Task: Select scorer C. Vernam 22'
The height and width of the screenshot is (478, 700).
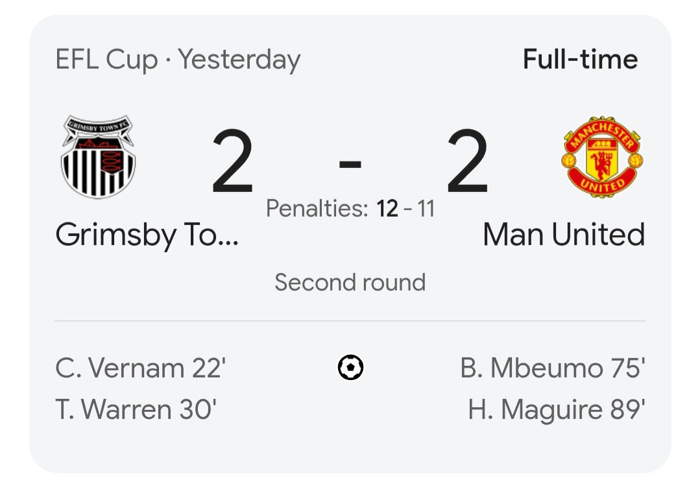Action: [x=141, y=368]
